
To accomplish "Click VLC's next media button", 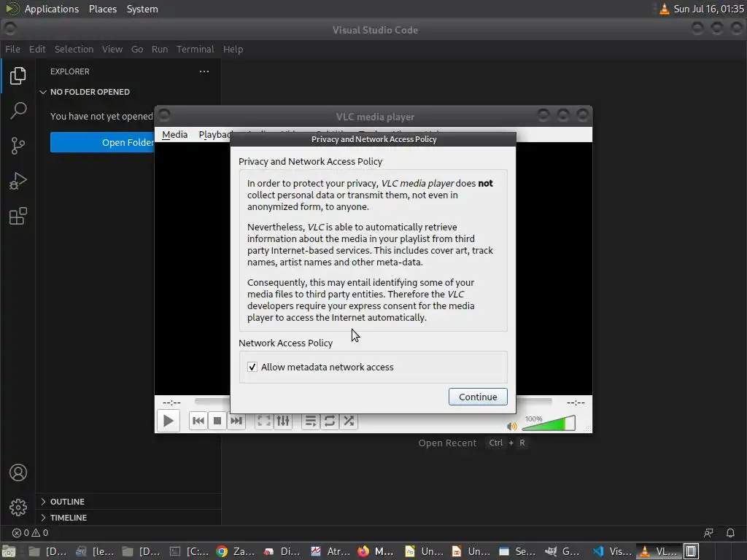I will coord(236,421).
